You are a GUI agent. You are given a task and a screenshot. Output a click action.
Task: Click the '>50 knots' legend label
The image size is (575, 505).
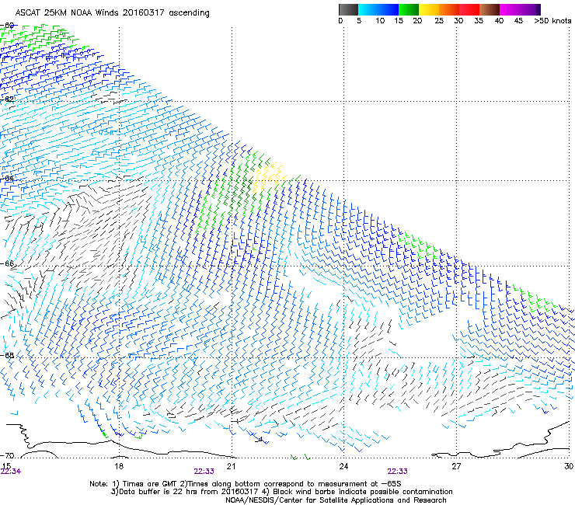[x=552, y=21]
